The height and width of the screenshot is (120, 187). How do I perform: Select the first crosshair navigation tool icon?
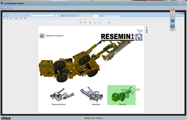click(81, 22)
